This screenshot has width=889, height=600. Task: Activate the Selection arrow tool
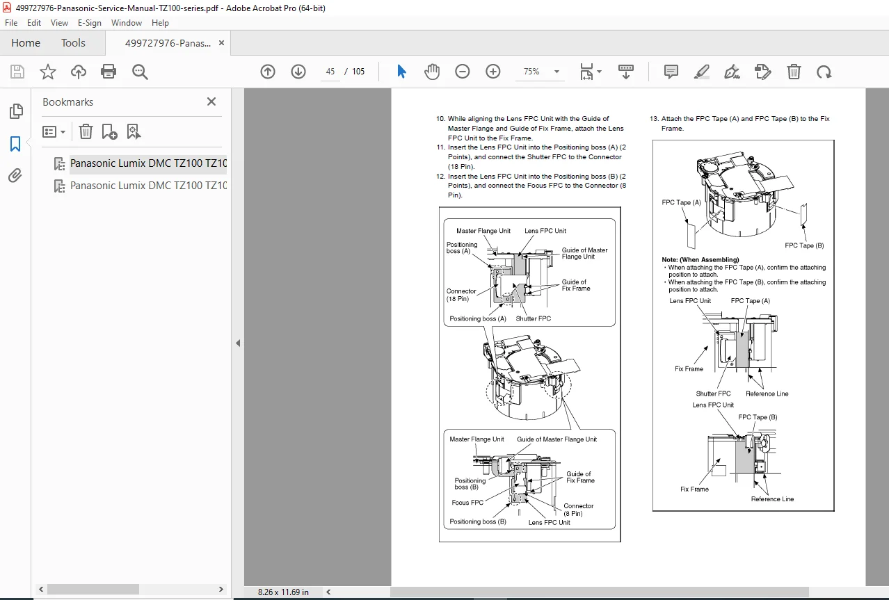click(401, 72)
